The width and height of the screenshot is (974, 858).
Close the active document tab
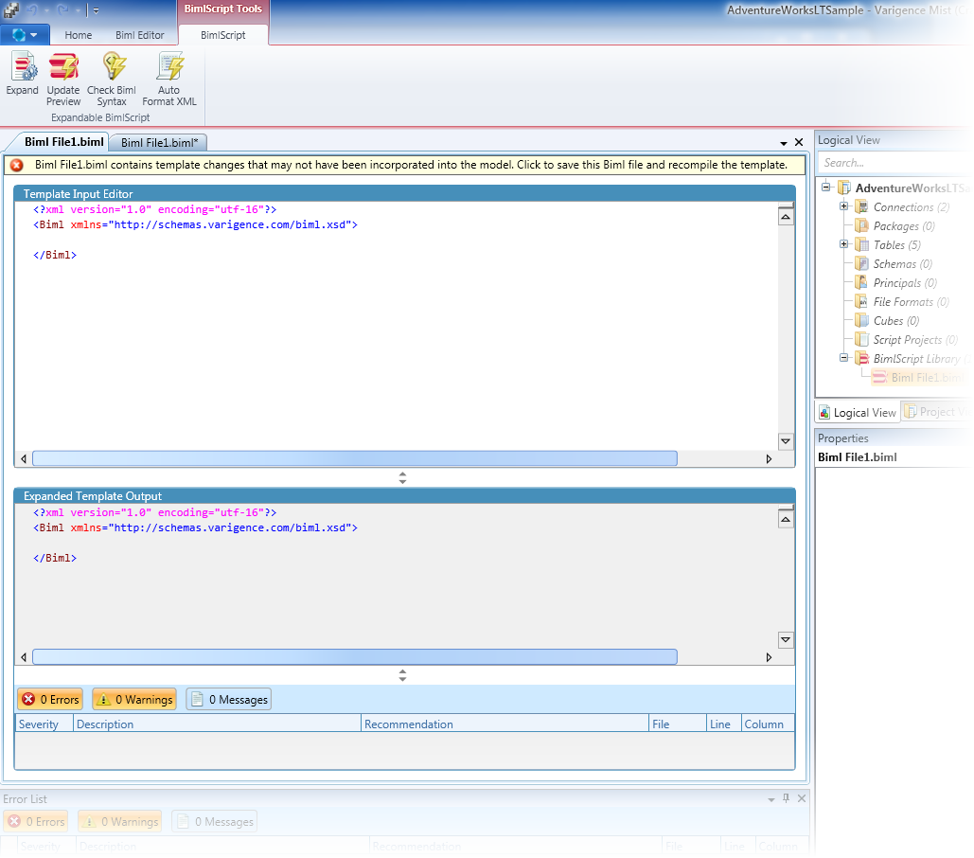(799, 142)
